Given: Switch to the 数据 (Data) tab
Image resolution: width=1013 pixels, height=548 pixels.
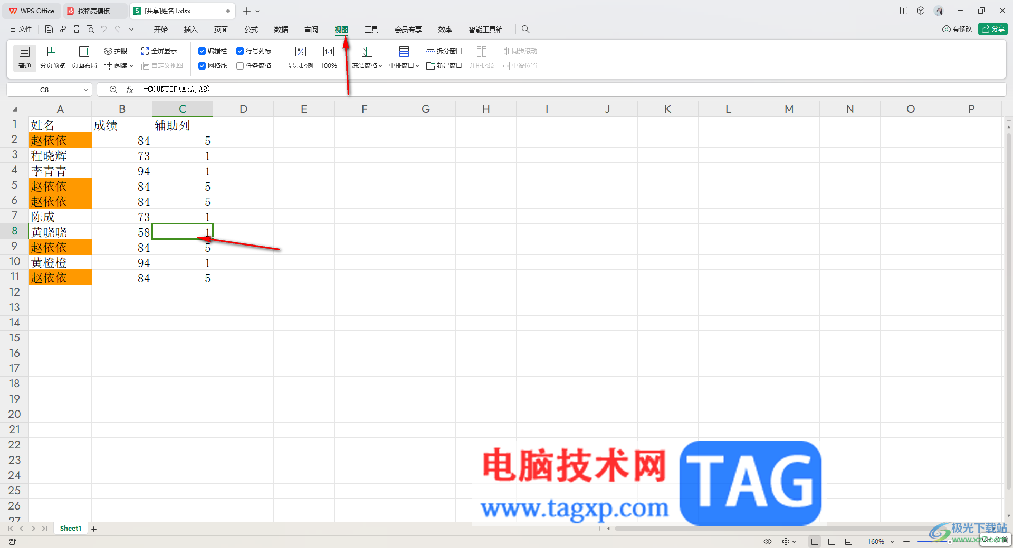Looking at the screenshot, I should [281, 30].
